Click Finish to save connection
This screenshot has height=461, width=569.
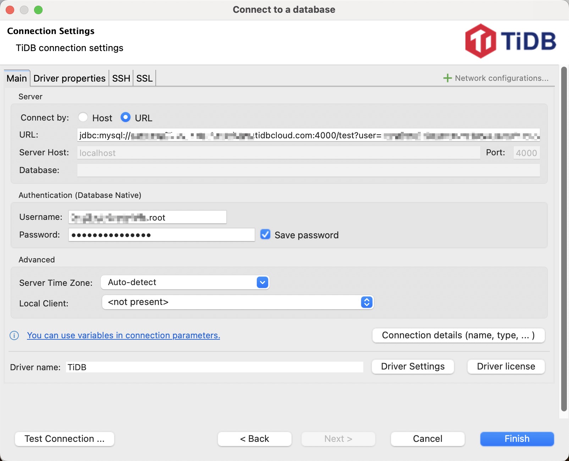pyautogui.click(x=517, y=439)
